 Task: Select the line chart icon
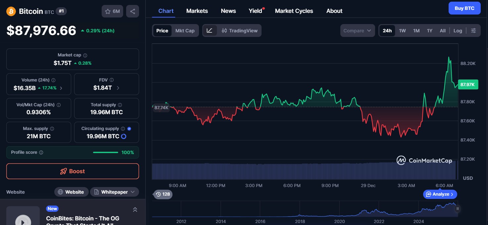click(x=210, y=30)
